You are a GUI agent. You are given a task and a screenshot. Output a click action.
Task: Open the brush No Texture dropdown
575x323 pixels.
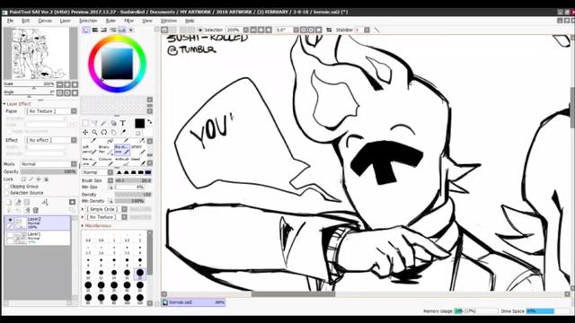[107, 217]
